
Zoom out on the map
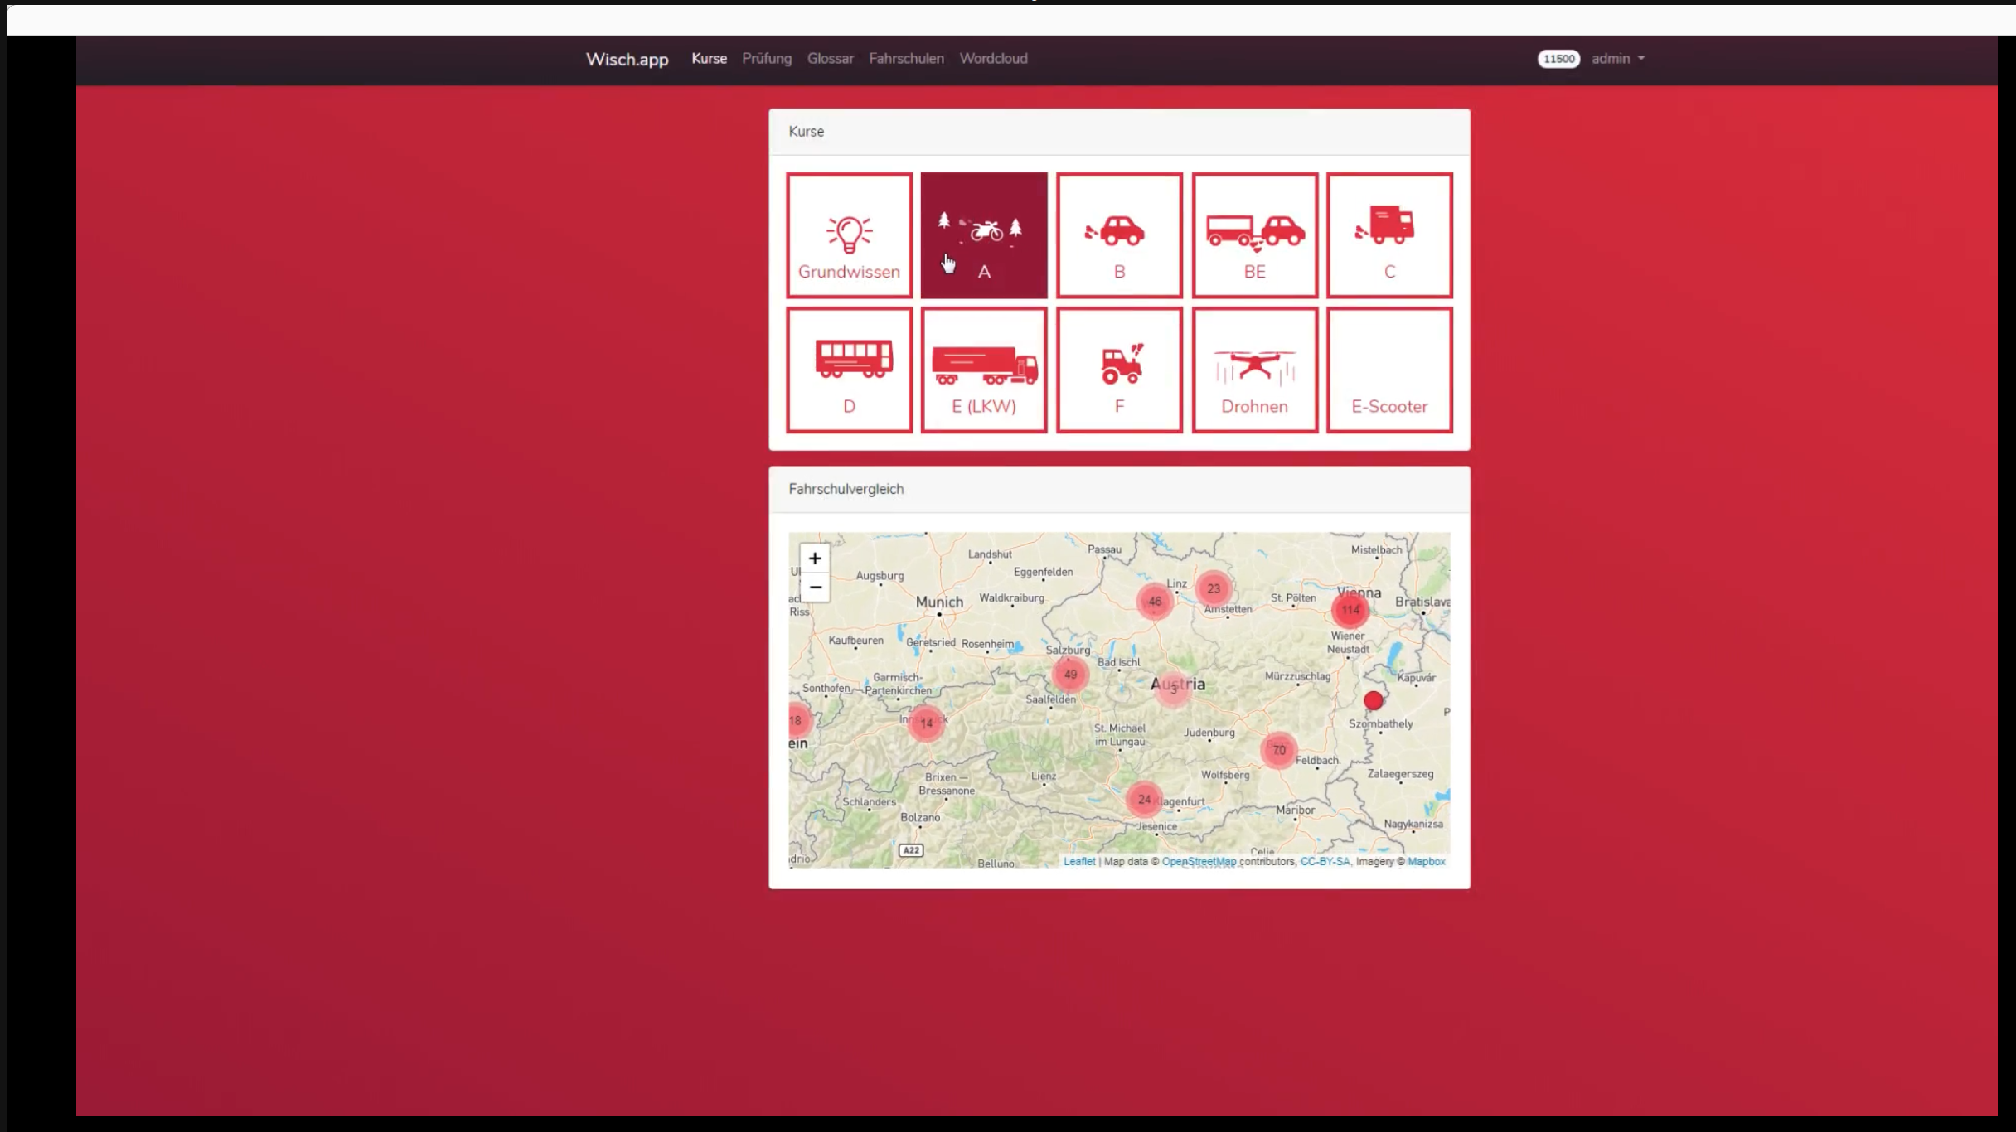pyautogui.click(x=815, y=588)
